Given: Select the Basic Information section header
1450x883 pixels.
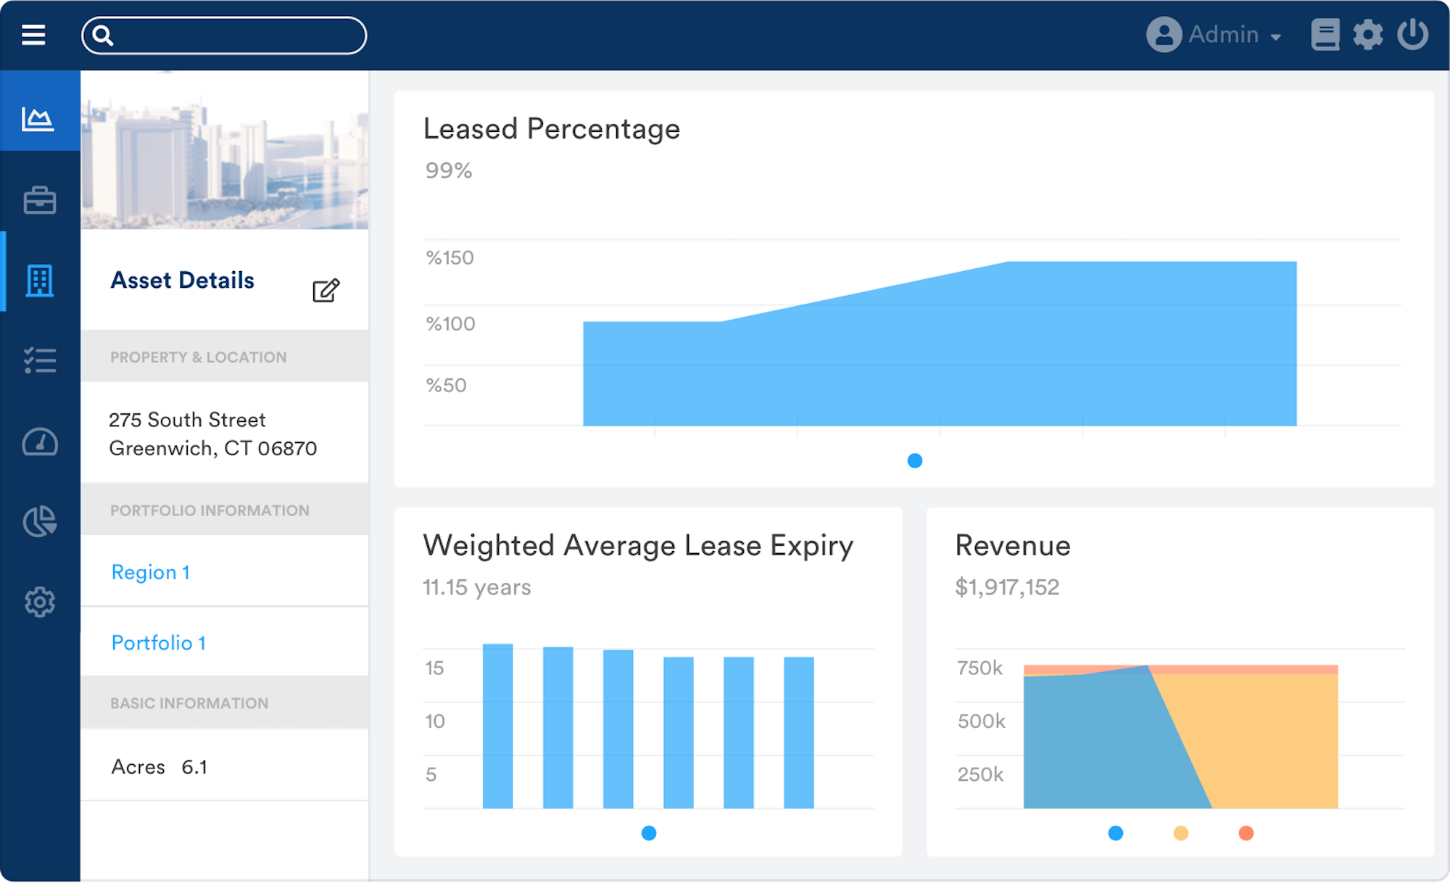Looking at the screenshot, I should 188,702.
